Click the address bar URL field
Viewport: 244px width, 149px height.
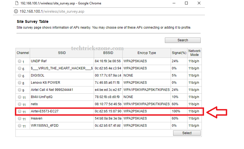point(52,12)
